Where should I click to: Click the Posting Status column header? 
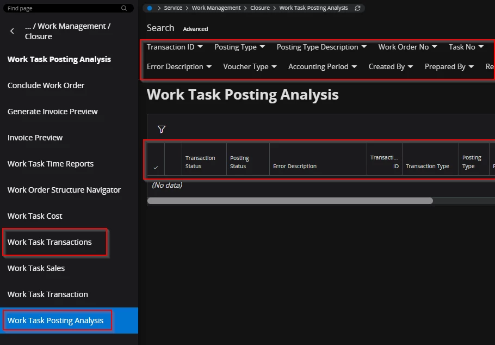(x=248, y=159)
